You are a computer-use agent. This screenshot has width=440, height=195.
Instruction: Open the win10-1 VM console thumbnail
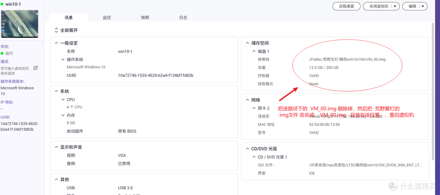(x=20, y=24)
